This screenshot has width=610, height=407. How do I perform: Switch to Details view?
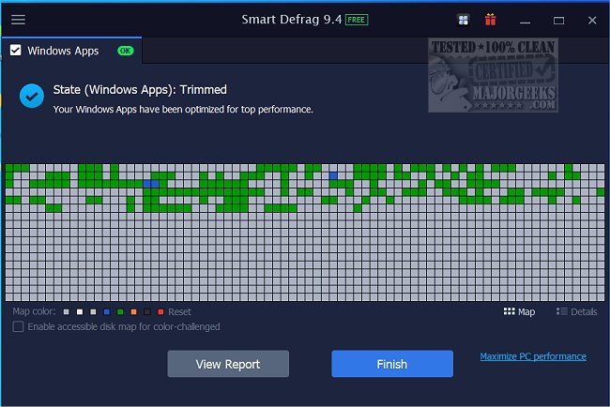[x=576, y=311]
